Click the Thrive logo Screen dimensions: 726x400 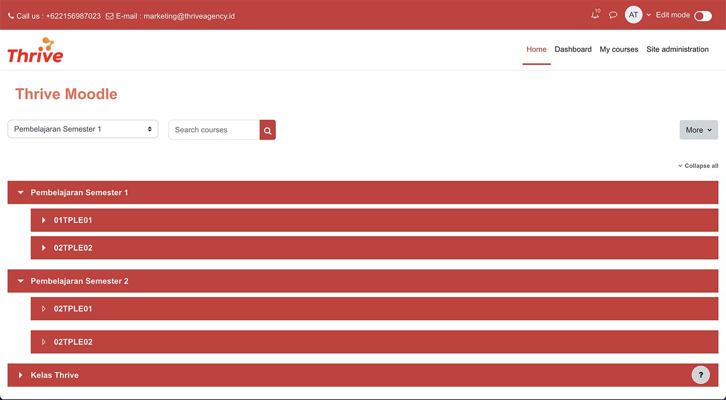[35, 50]
